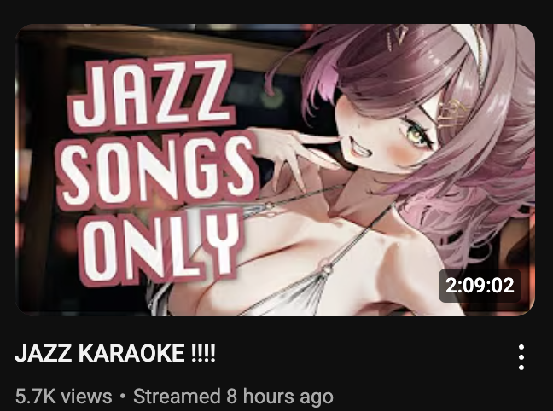Click the word ONLY in thumbnail
This screenshot has width=553, height=411.
click(159, 248)
